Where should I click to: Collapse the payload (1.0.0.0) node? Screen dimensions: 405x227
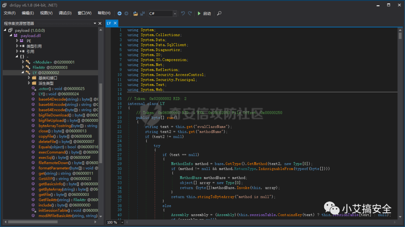coord(5,30)
